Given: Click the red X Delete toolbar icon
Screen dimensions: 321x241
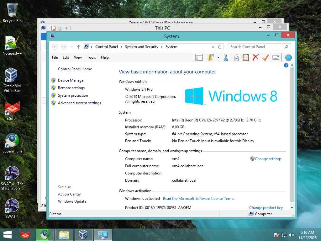Looking at the screenshot, I should coord(255,58).
